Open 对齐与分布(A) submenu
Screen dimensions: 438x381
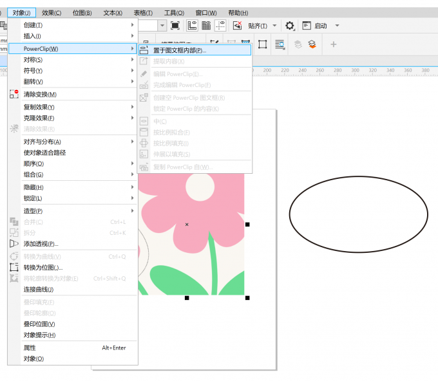coord(73,142)
